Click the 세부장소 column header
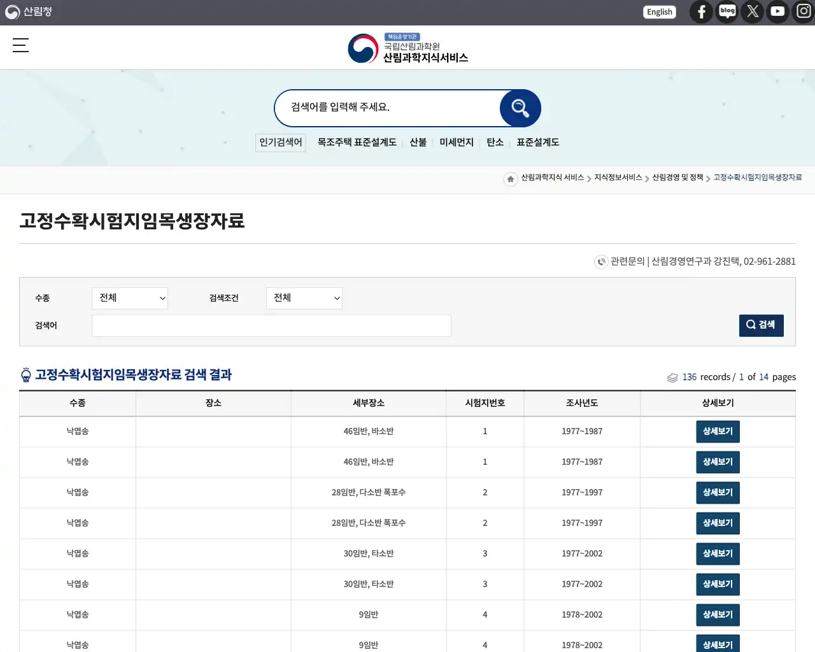The width and height of the screenshot is (815, 652). [369, 403]
